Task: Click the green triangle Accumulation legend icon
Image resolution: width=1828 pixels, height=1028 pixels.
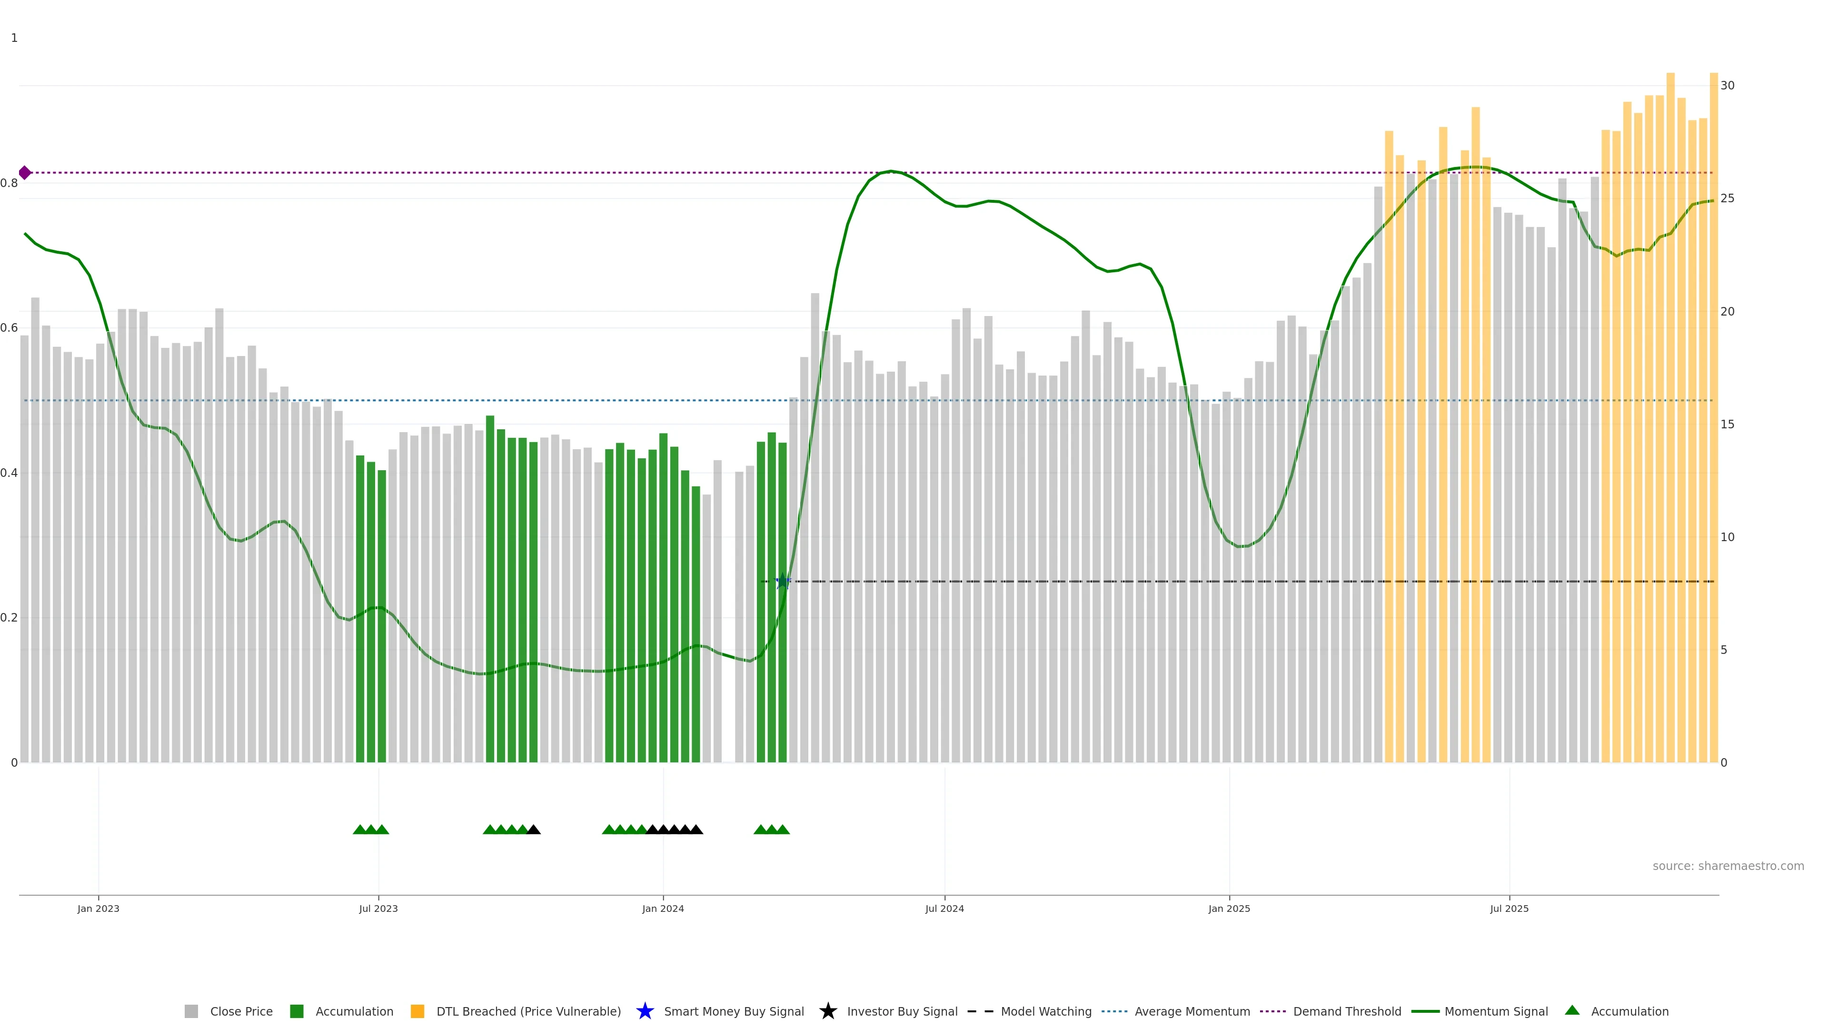Action: (x=1572, y=1010)
